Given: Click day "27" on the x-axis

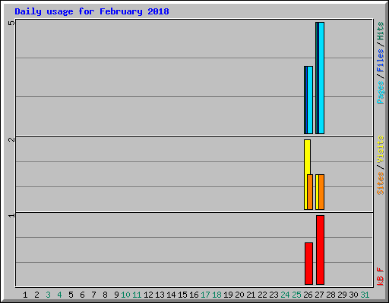Looking at the screenshot, I should click(x=319, y=295).
